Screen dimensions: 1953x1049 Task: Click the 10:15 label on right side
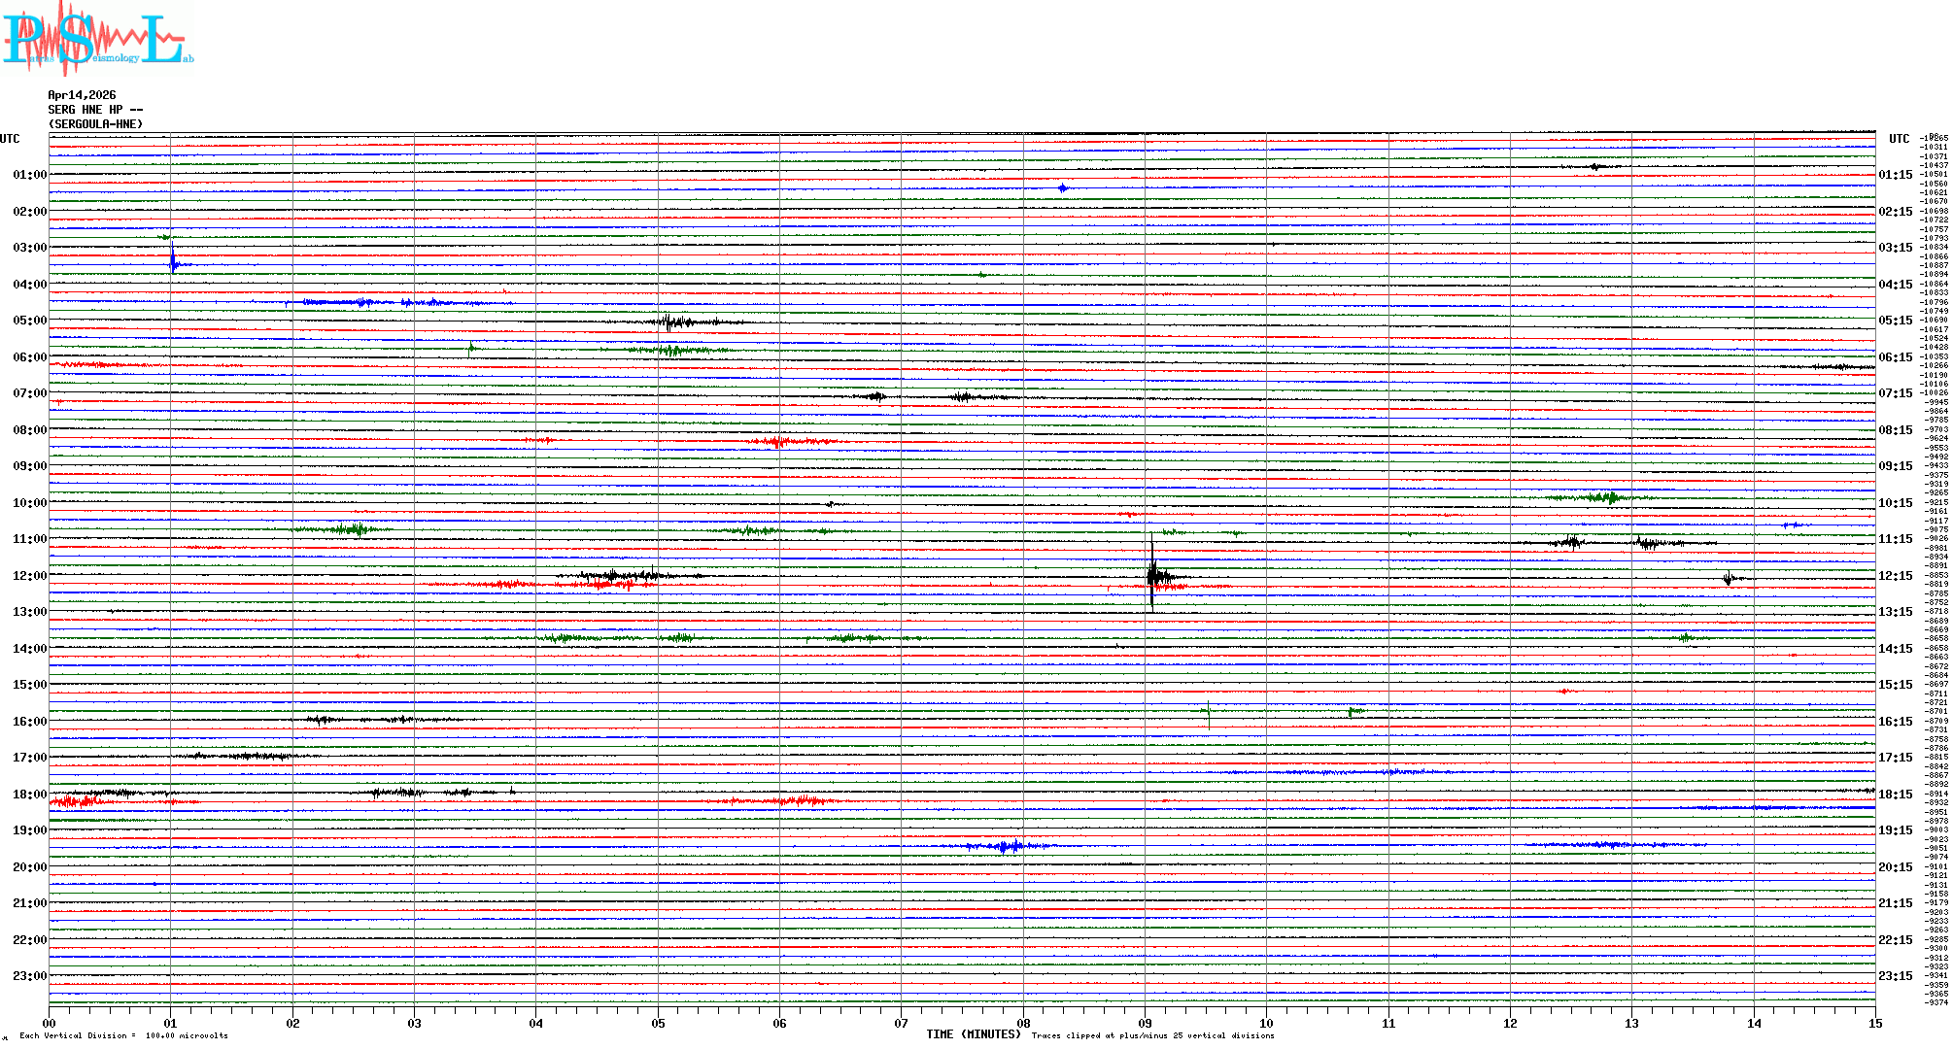[x=1895, y=503]
